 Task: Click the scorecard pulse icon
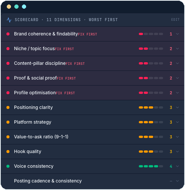9,20
